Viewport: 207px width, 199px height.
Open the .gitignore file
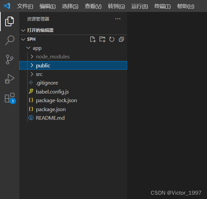pos(47,83)
